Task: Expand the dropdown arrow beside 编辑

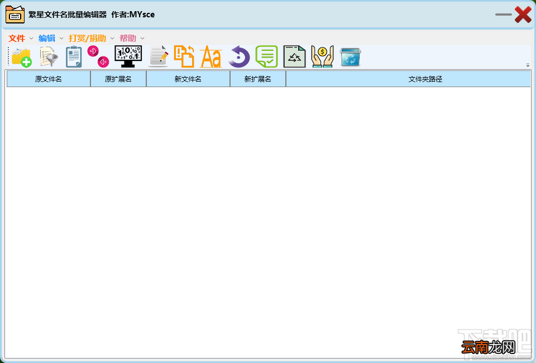Action: coord(61,39)
